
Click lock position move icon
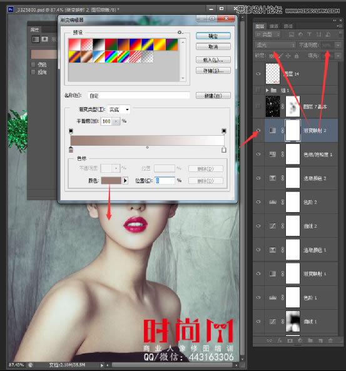288,56
